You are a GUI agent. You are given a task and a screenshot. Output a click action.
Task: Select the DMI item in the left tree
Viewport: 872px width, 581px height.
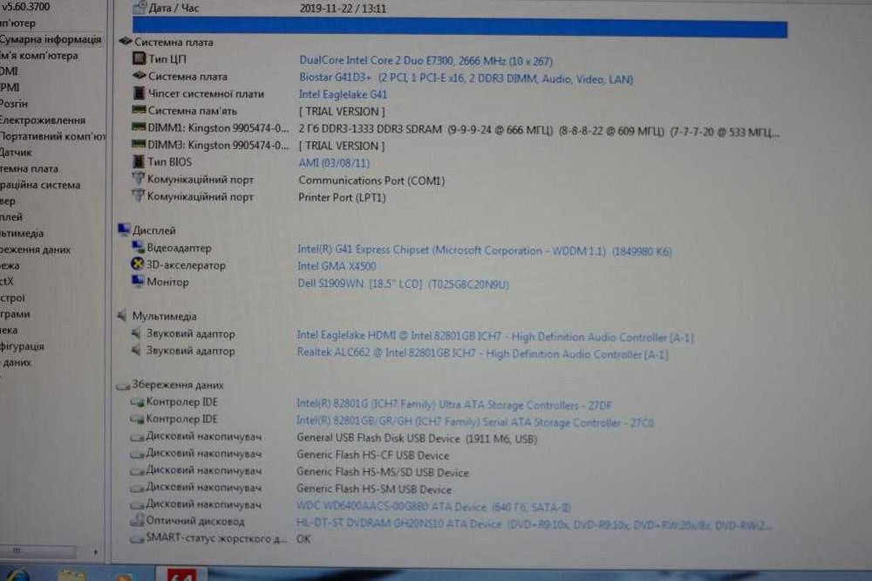(x=9, y=72)
